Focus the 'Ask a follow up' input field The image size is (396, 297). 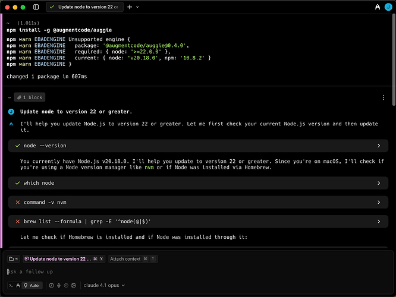pos(198,272)
